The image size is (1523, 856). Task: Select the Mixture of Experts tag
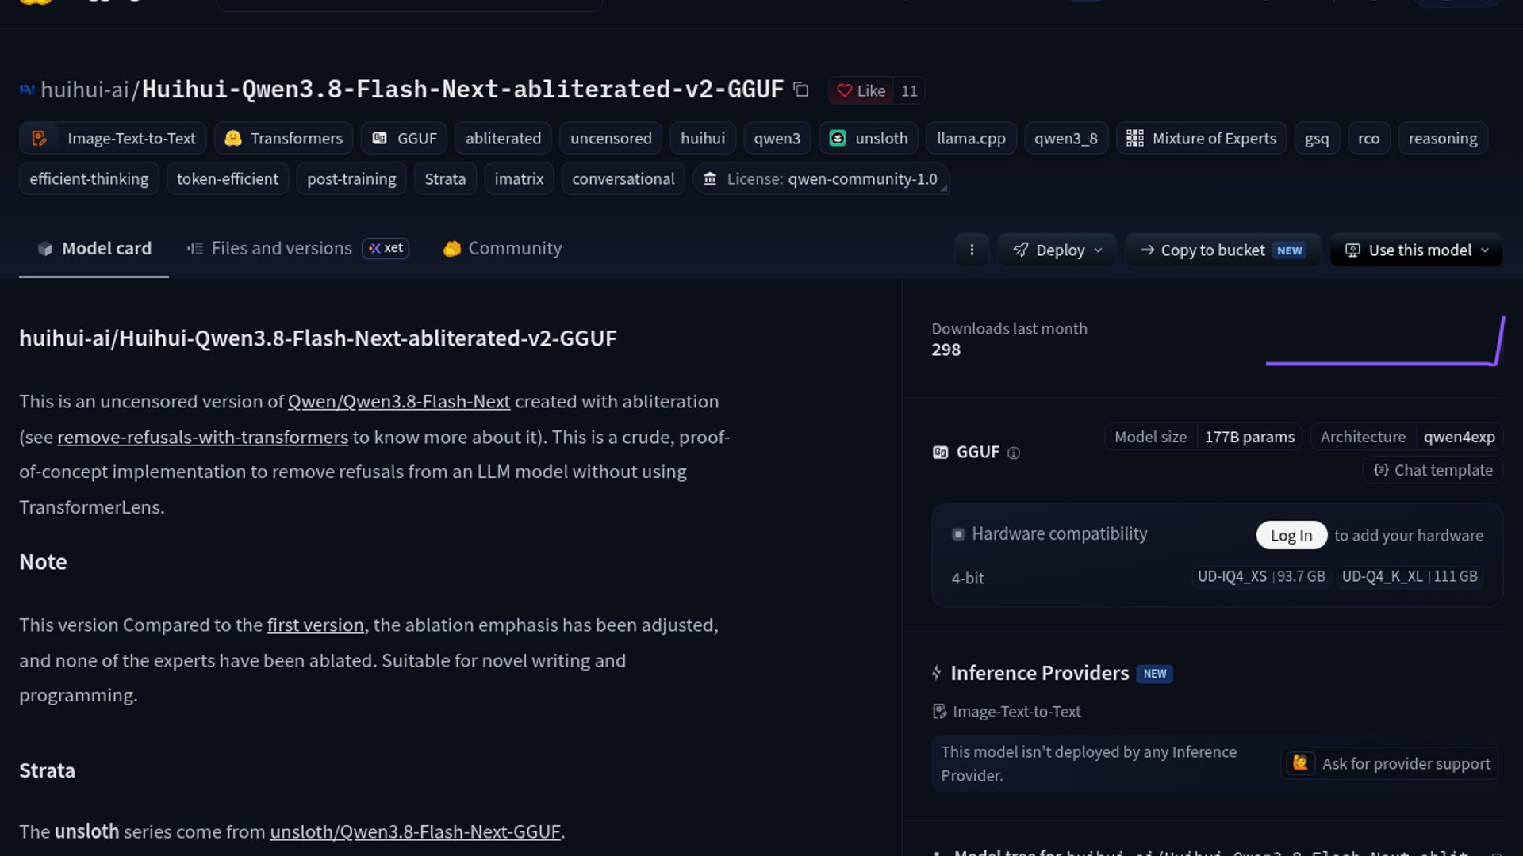click(1202, 138)
